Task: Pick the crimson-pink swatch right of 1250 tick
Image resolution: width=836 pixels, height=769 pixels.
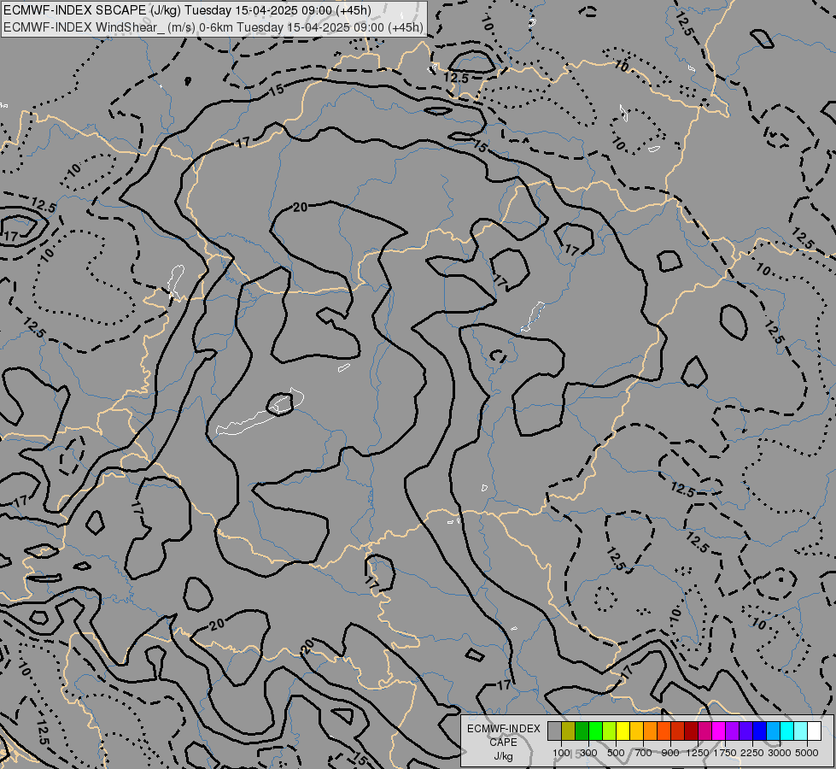Action: 705,731
